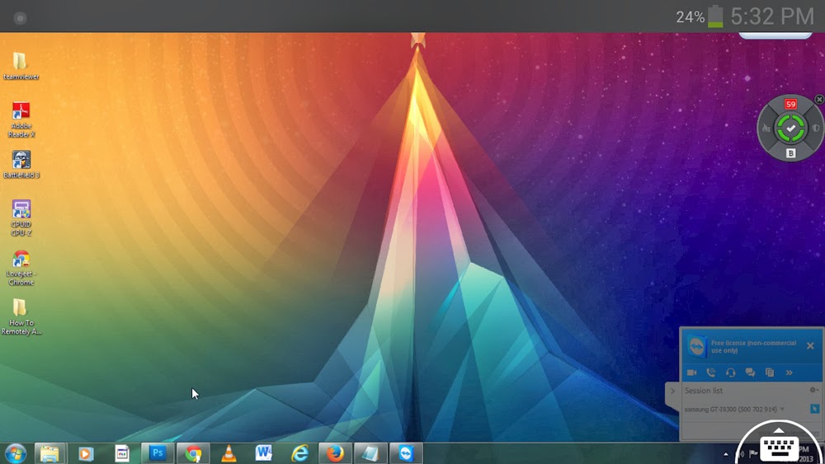Switch to TeamViewer in the taskbar
825x464 pixels.
(406, 453)
